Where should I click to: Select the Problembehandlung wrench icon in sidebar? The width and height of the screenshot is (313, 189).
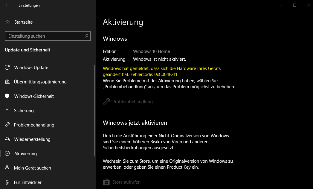(x=7, y=125)
